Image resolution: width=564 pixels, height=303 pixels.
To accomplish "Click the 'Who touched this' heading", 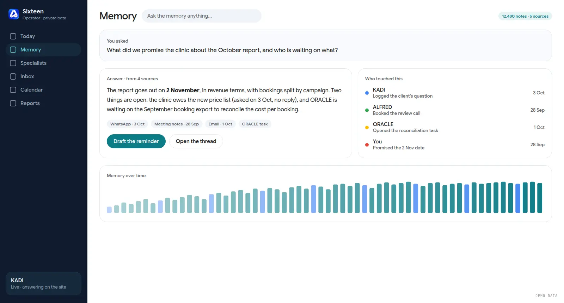I will [x=384, y=79].
